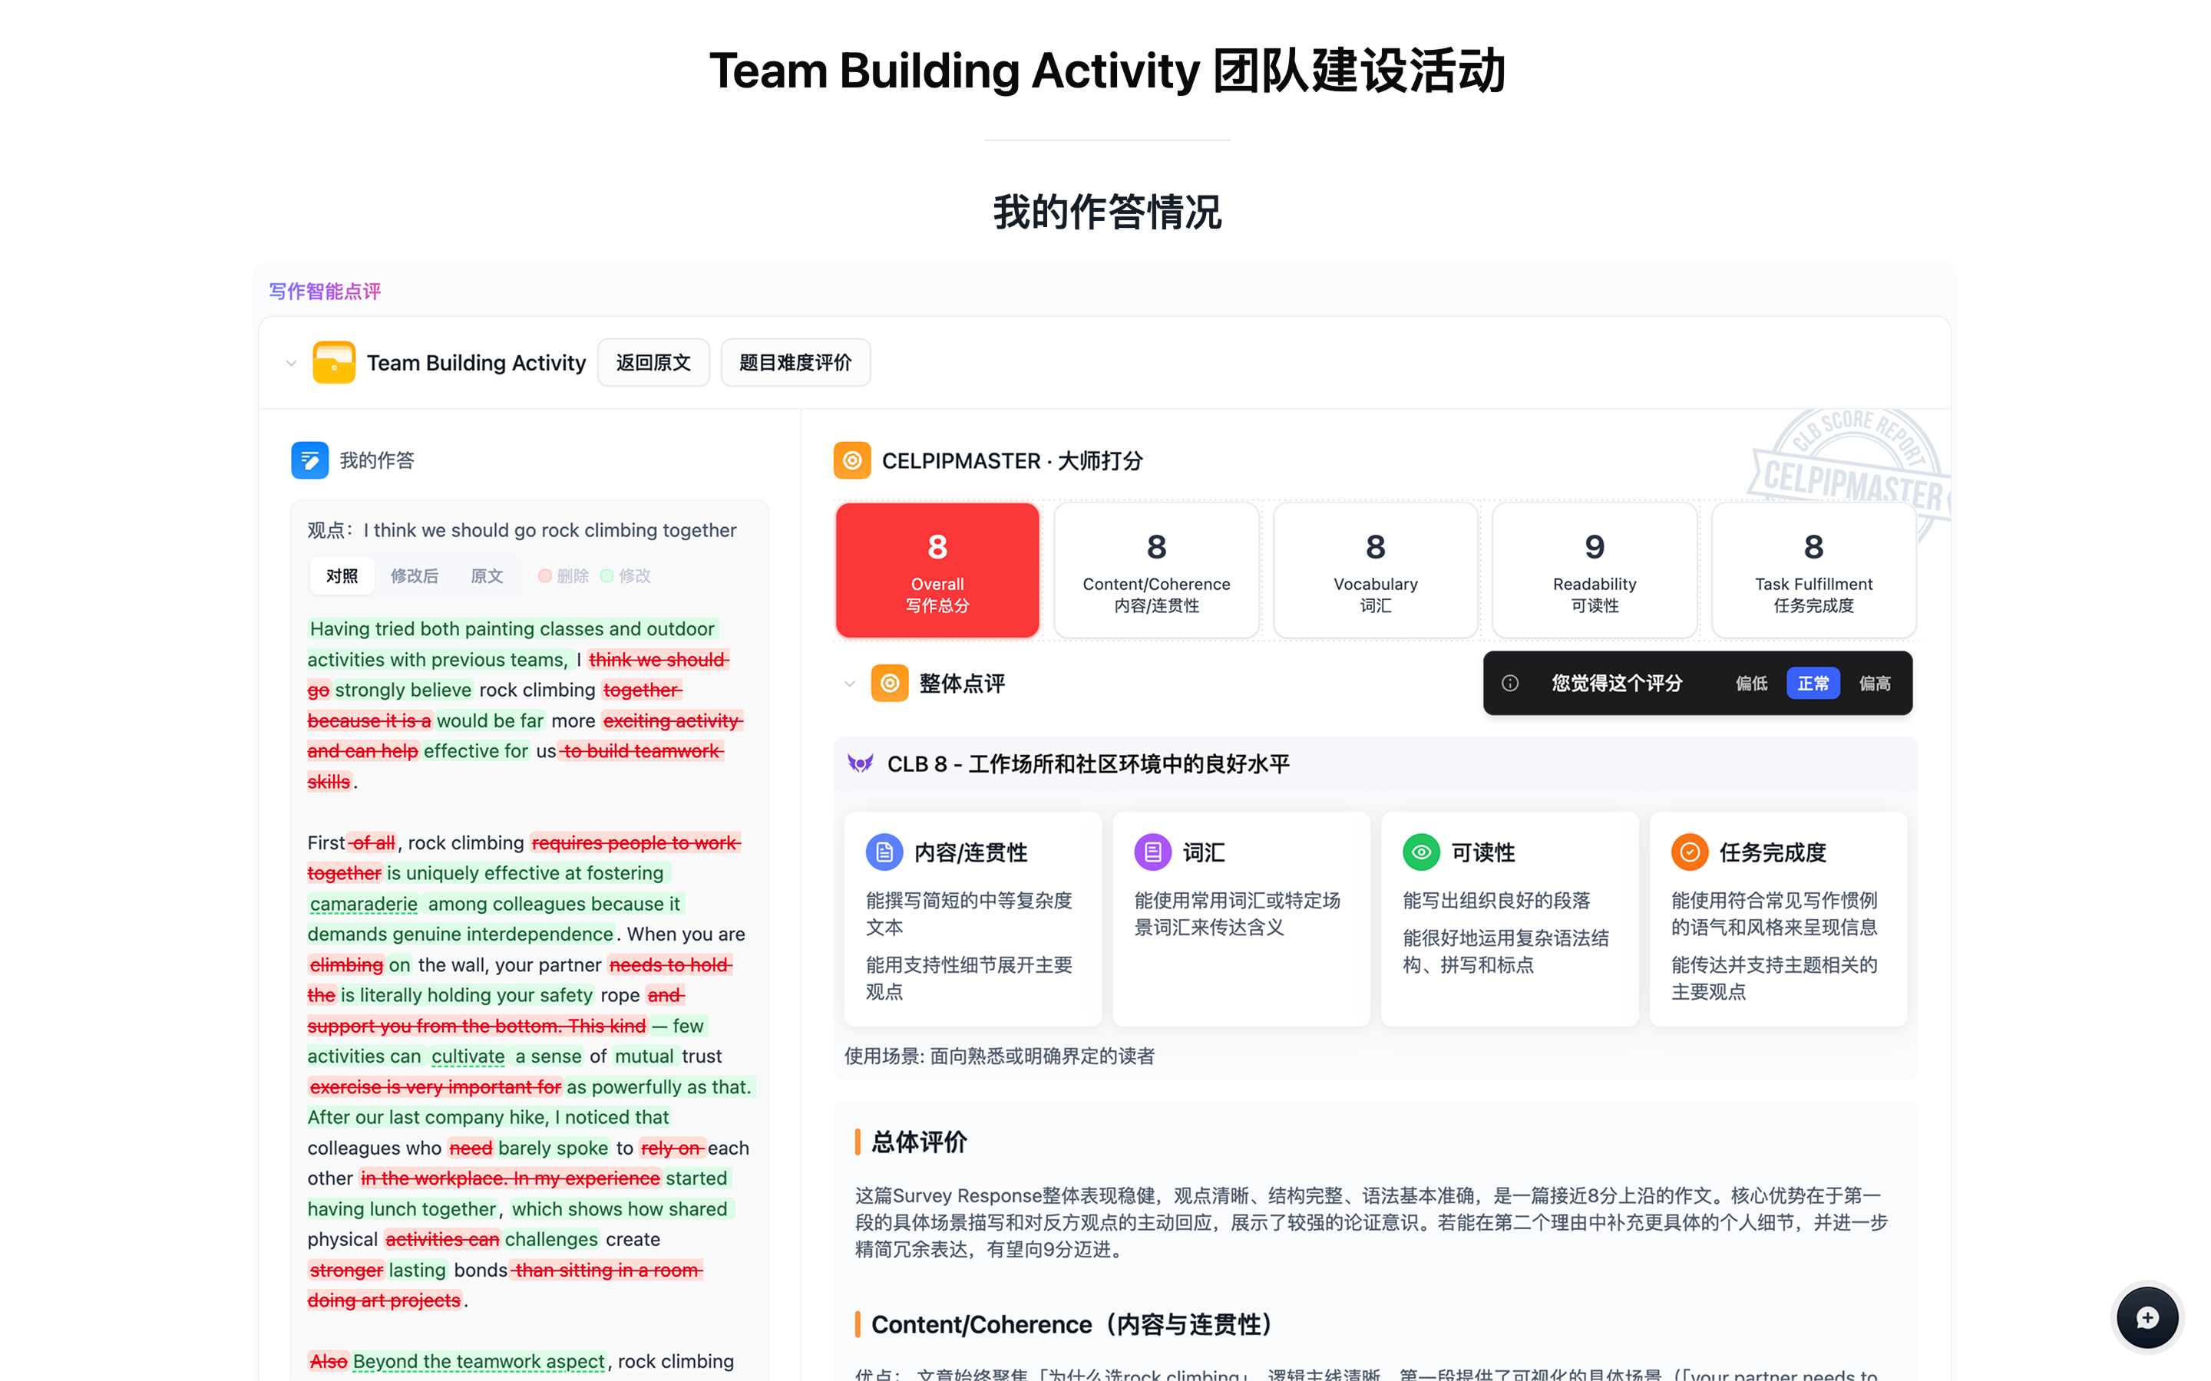Click the CELPIPMASTER 大师打分 target icon
The width and height of the screenshot is (2211, 1381).
point(851,460)
